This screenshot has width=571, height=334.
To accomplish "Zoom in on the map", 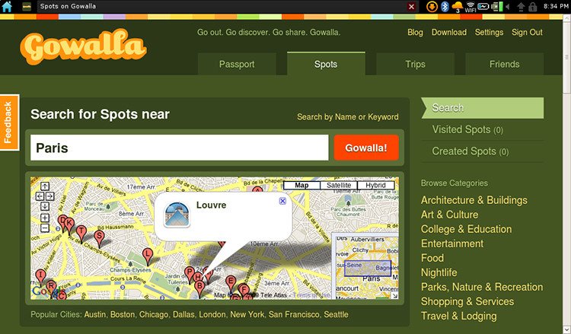I will (x=45, y=218).
